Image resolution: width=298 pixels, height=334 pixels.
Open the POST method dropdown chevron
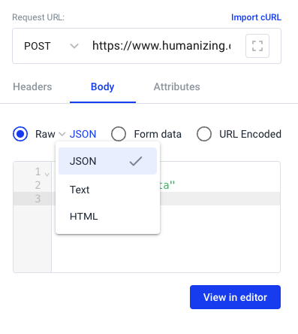pos(74,46)
